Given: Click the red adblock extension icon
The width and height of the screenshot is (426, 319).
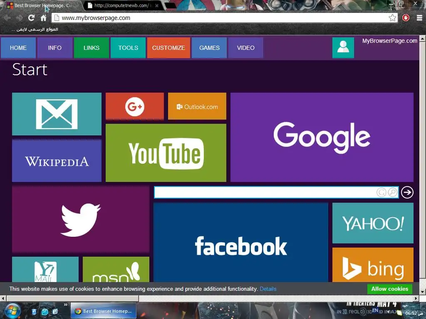Looking at the screenshot, I should (x=406, y=18).
